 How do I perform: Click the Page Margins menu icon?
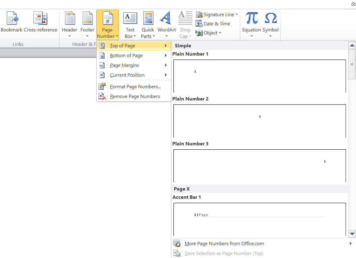click(x=102, y=65)
